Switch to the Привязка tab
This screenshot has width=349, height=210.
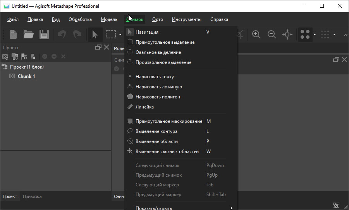32,196
